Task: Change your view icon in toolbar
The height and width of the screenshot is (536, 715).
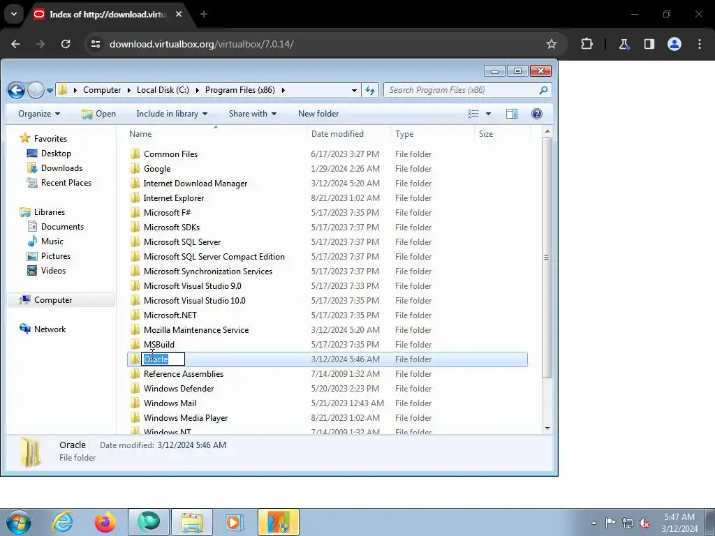Action: click(x=473, y=114)
